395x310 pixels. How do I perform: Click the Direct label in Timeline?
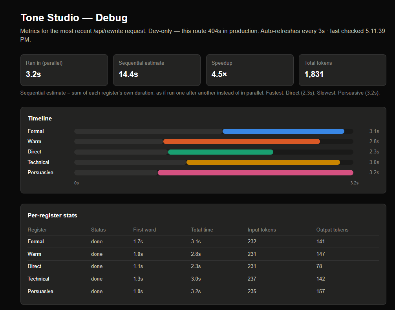(x=34, y=151)
